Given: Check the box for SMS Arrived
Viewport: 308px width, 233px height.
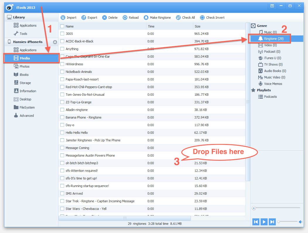Looking at the screenshot, I should click(x=62, y=193).
